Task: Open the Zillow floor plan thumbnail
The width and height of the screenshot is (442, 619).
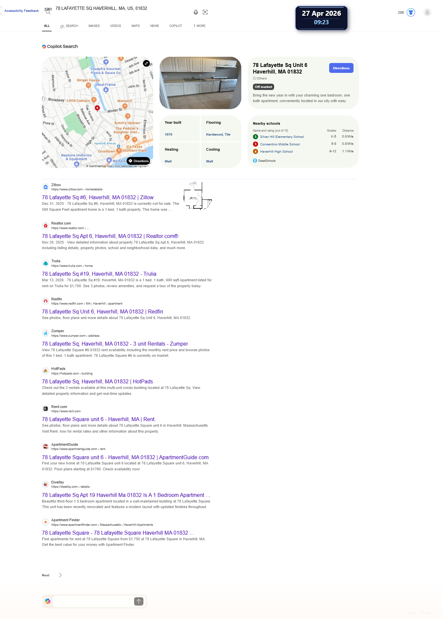Action: click(x=198, y=196)
